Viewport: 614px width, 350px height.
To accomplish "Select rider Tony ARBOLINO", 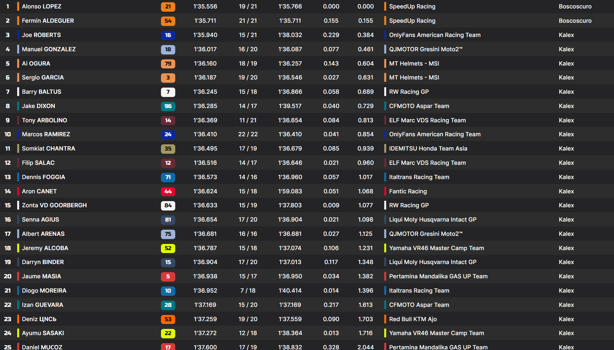I will 44,120.
